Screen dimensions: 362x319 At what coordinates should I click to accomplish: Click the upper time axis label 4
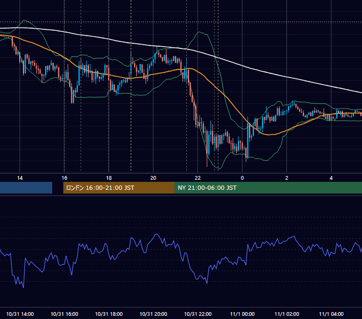(331, 178)
